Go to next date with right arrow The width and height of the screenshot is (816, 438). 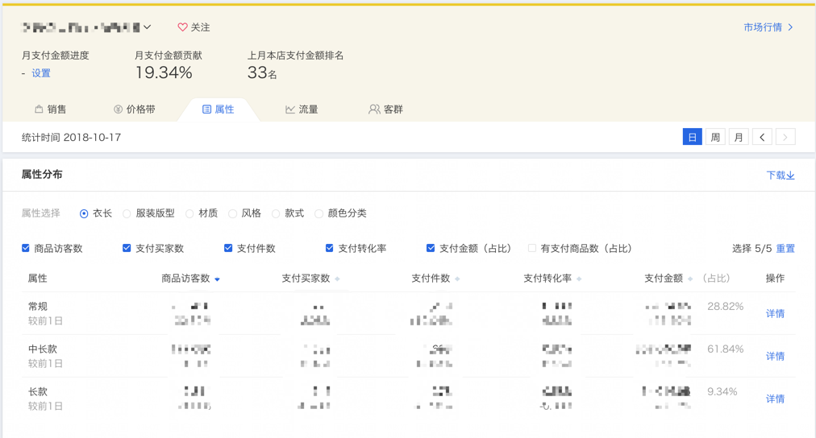point(785,137)
